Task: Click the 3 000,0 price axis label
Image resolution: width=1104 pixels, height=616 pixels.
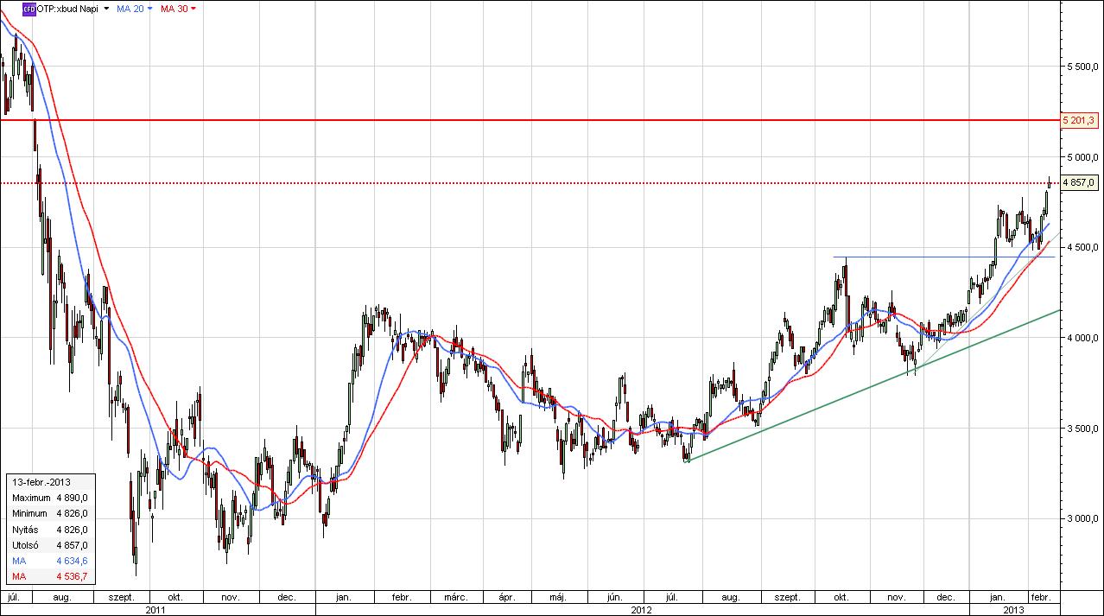Action: [1082, 518]
